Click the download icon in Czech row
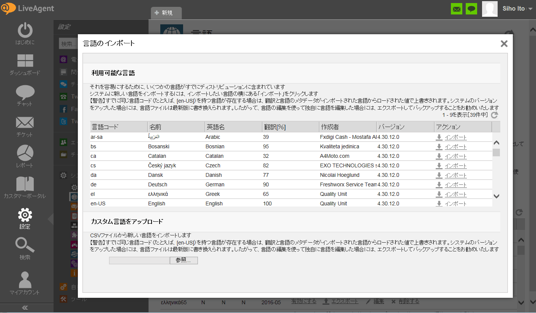The image size is (536, 313). tap(439, 166)
